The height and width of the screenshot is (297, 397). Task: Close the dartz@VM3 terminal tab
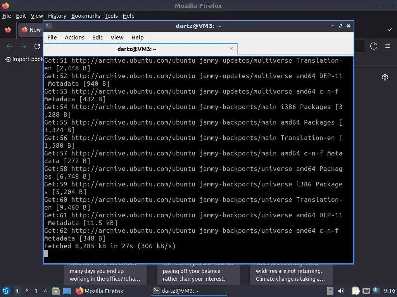click(x=231, y=49)
